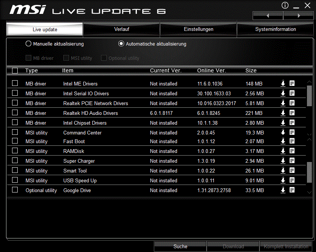
Task: Check the Realtek PCIE Network Drivers row
Action: [x=15, y=103]
